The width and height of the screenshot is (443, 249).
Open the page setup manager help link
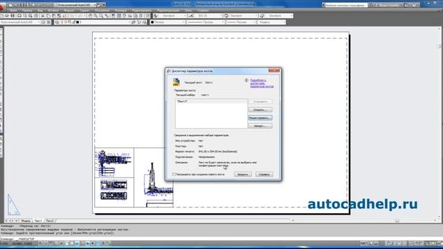(x=262, y=83)
